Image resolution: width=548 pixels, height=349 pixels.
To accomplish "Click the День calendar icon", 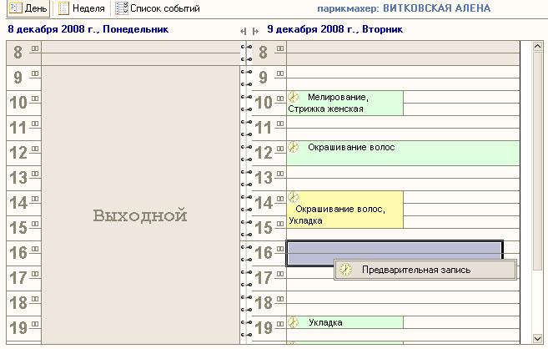I will coord(15,8).
